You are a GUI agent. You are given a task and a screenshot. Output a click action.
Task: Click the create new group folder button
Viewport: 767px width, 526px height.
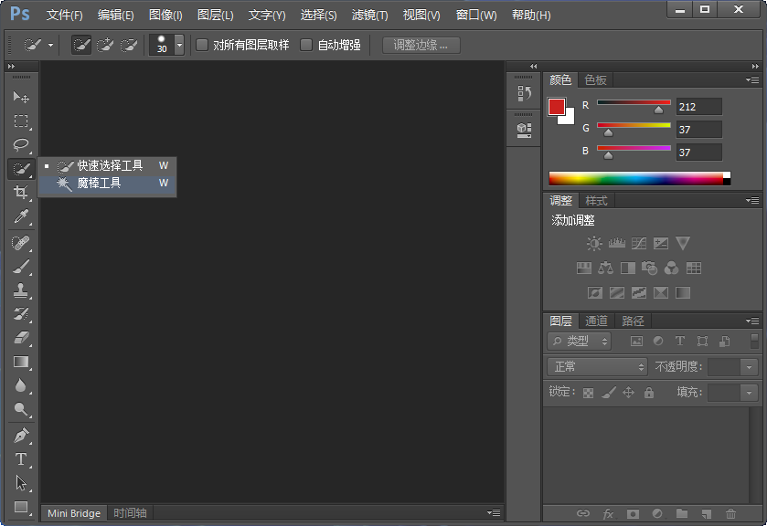[682, 513]
